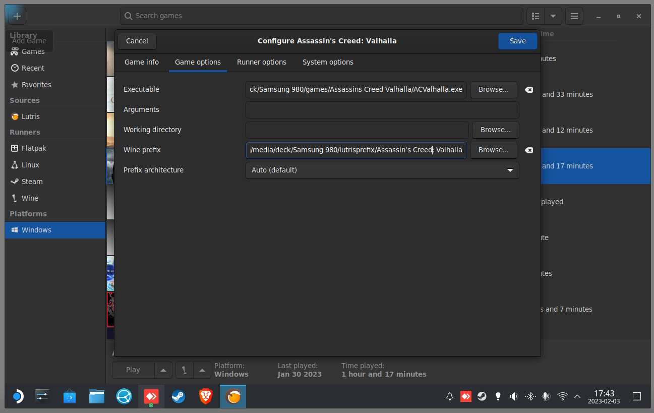This screenshot has width=654, height=413.
Task: Switch to the System options tab
Action: tap(328, 62)
